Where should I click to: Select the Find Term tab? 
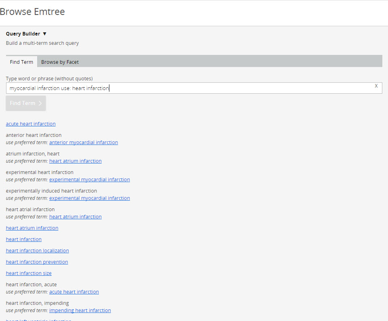click(21, 62)
